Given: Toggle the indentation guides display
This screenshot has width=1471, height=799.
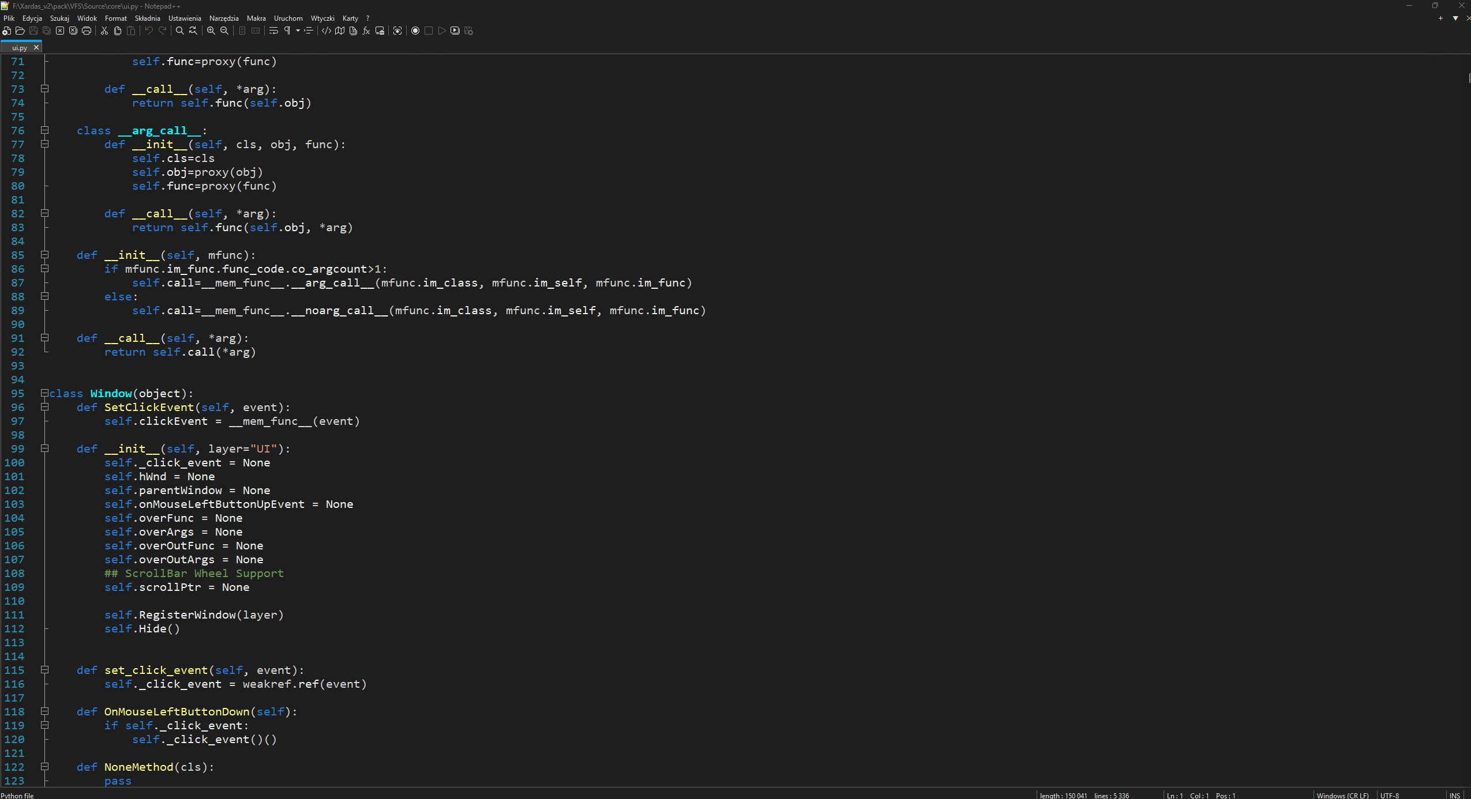Looking at the screenshot, I should [x=308, y=31].
